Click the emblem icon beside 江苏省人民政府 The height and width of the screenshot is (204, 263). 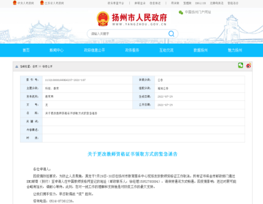click(42, 3)
